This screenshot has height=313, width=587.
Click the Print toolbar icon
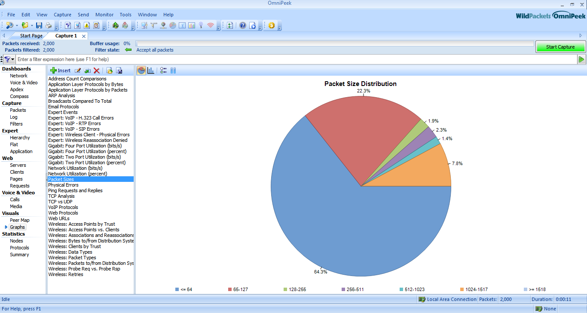tap(49, 25)
